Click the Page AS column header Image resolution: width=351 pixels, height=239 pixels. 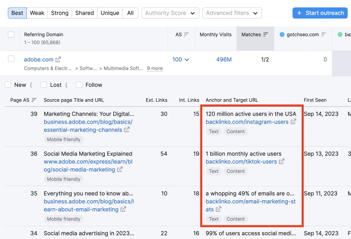tap(20, 100)
